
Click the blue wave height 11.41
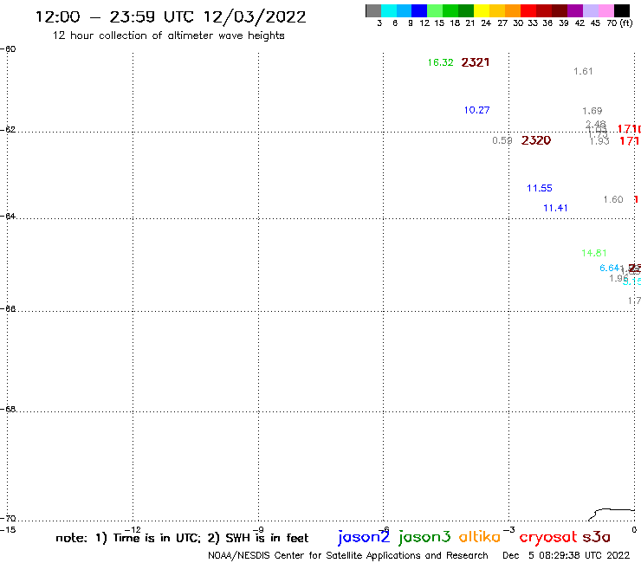(x=555, y=208)
